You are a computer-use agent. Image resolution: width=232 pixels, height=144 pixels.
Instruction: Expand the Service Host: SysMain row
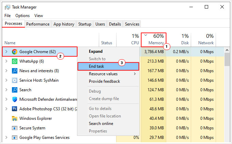click(6, 80)
